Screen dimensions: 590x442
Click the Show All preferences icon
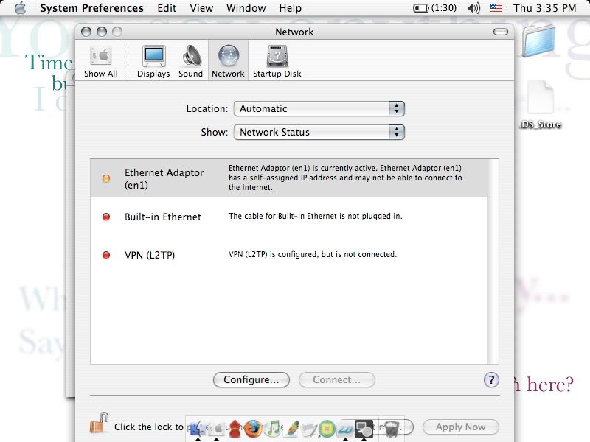(101, 61)
